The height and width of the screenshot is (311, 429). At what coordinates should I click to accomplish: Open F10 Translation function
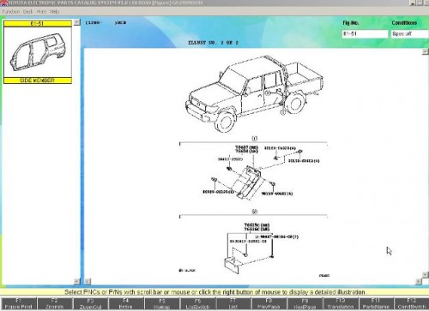pyautogui.click(x=341, y=303)
